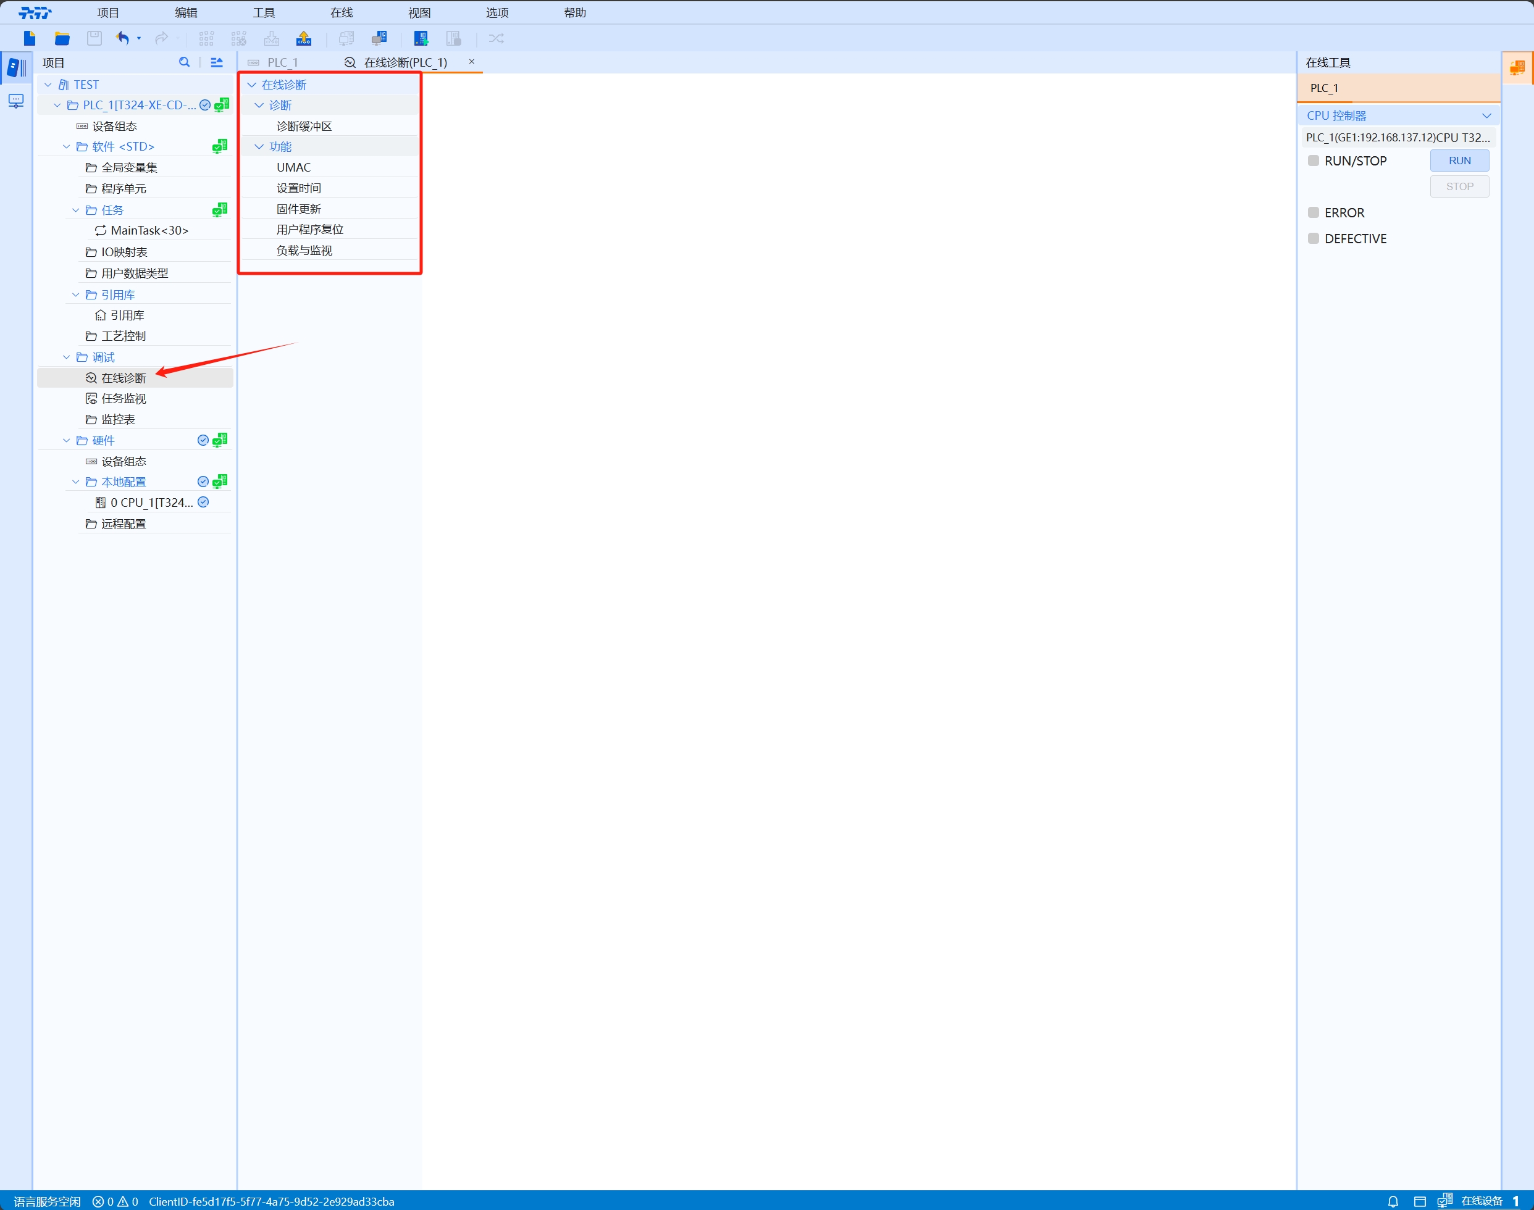Click the go-online device connection icon
Screen dimensions: 1534x1210
point(380,38)
